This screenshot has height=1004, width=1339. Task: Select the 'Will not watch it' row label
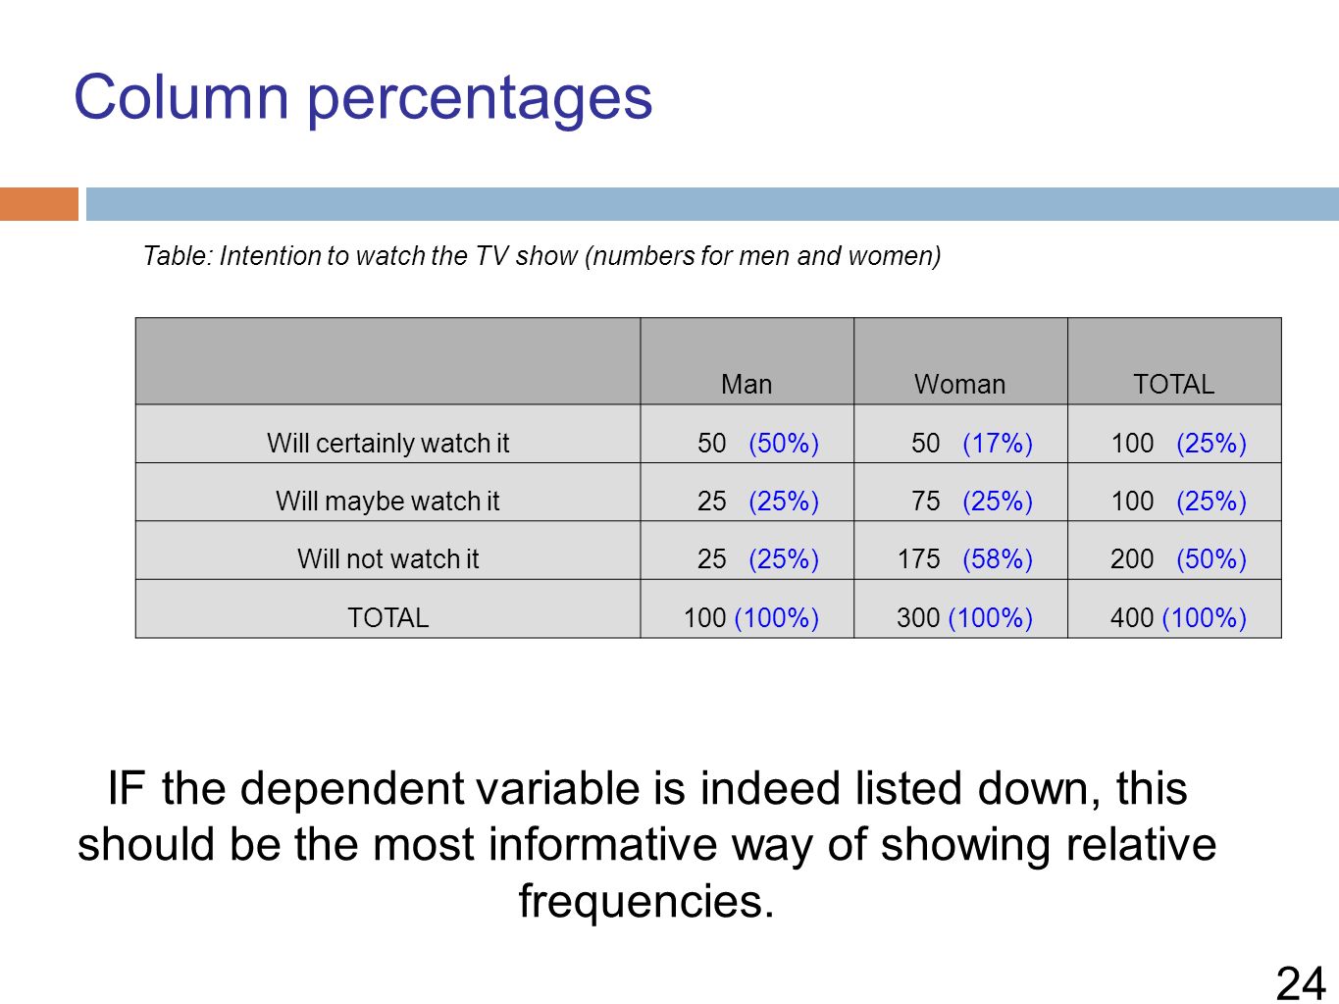click(x=387, y=559)
